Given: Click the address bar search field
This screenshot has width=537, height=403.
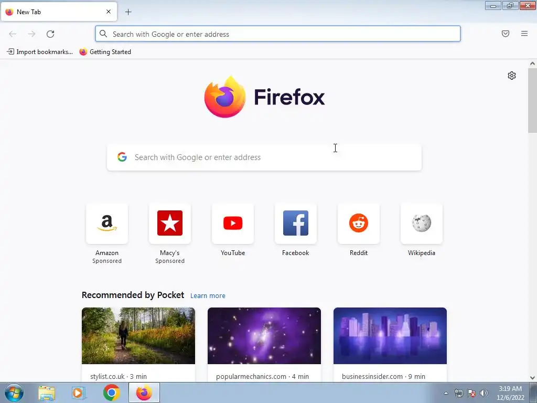Looking at the screenshot, I should pyautogui.click(x=278, y=34).
